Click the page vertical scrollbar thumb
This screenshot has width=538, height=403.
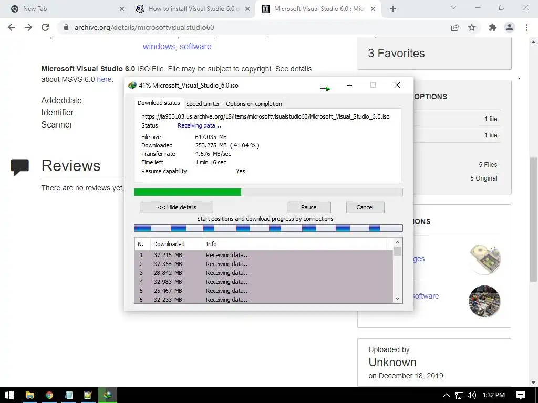coord(533,219)
